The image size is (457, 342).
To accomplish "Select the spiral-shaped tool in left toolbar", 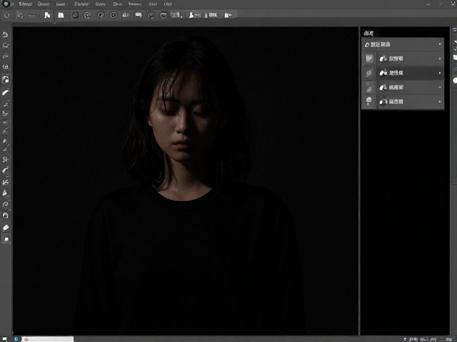I will click(x=5, y=204).
